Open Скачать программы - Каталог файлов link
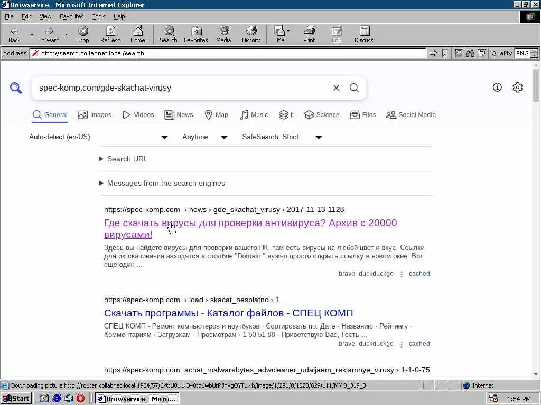This screenshot has height=405, width=541. (x=228, y=313)
